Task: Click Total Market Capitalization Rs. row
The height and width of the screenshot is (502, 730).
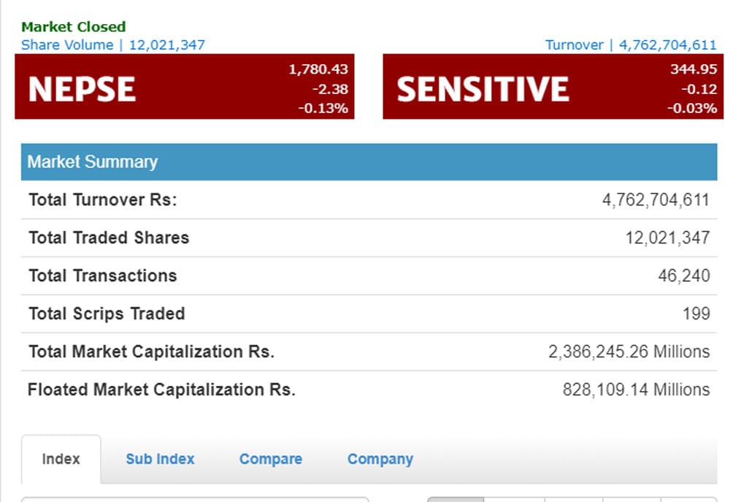Action: tap(369, 352)
